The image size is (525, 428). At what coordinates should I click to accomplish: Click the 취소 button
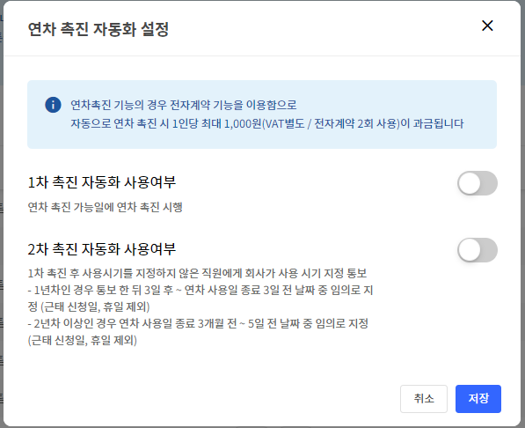[424, 398]
